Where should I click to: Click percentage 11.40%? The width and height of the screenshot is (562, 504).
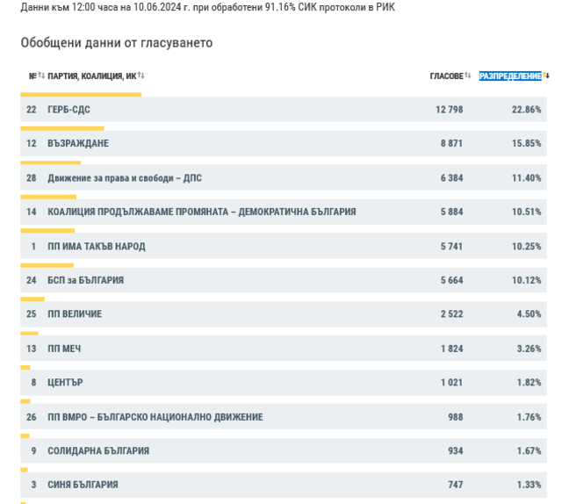526,177
